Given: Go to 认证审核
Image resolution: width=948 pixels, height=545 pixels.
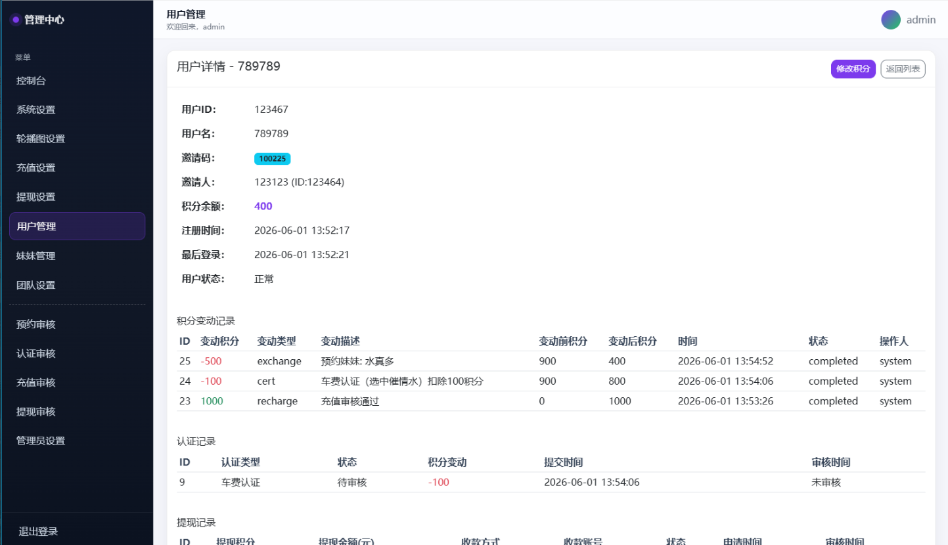Looking at the screenshot, I should pos(77,353).
